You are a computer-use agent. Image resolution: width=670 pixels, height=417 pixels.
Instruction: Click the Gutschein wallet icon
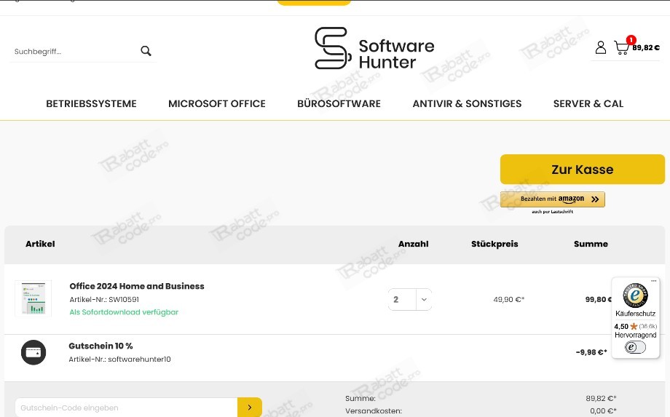33,352
